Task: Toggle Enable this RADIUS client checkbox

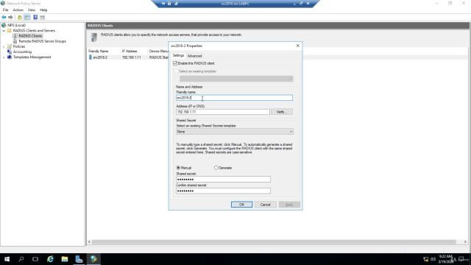Action: pos(175,63)
